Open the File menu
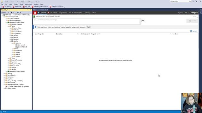 [x=2, y=4]
